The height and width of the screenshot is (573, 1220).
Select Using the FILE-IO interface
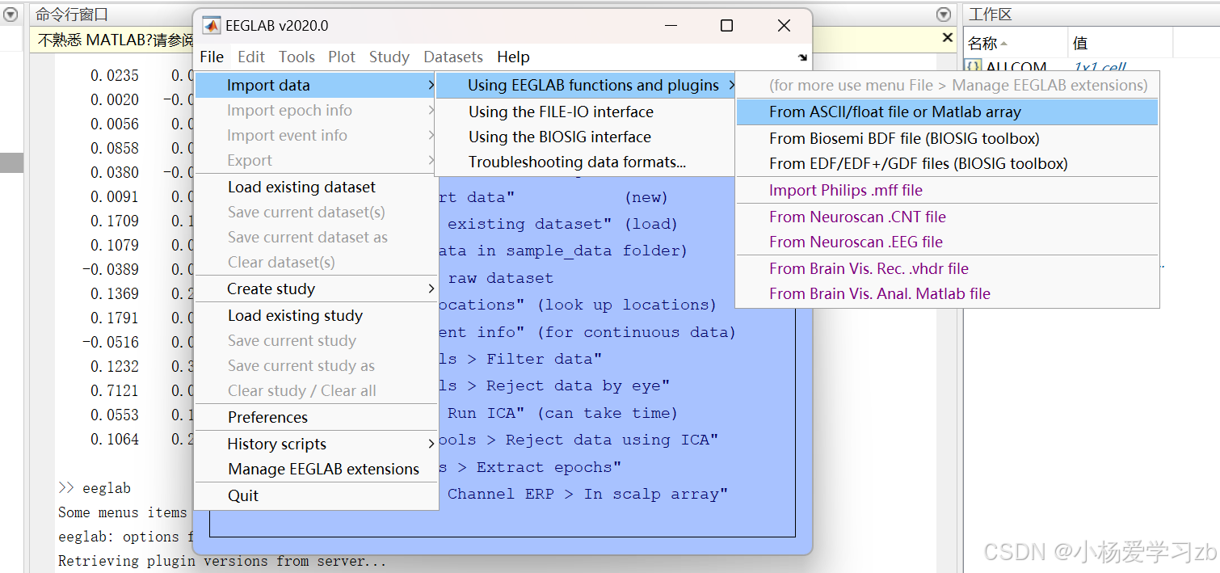(586, 112)
